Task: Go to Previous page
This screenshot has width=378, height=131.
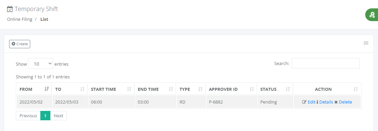Action: pyautogui.click(x=28, y=116)
